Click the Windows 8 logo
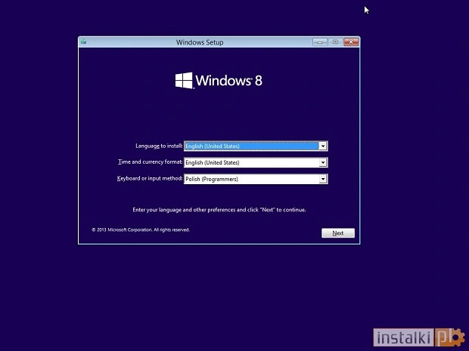Viewport: 469px width, 351px height. [x=219, y=80]
